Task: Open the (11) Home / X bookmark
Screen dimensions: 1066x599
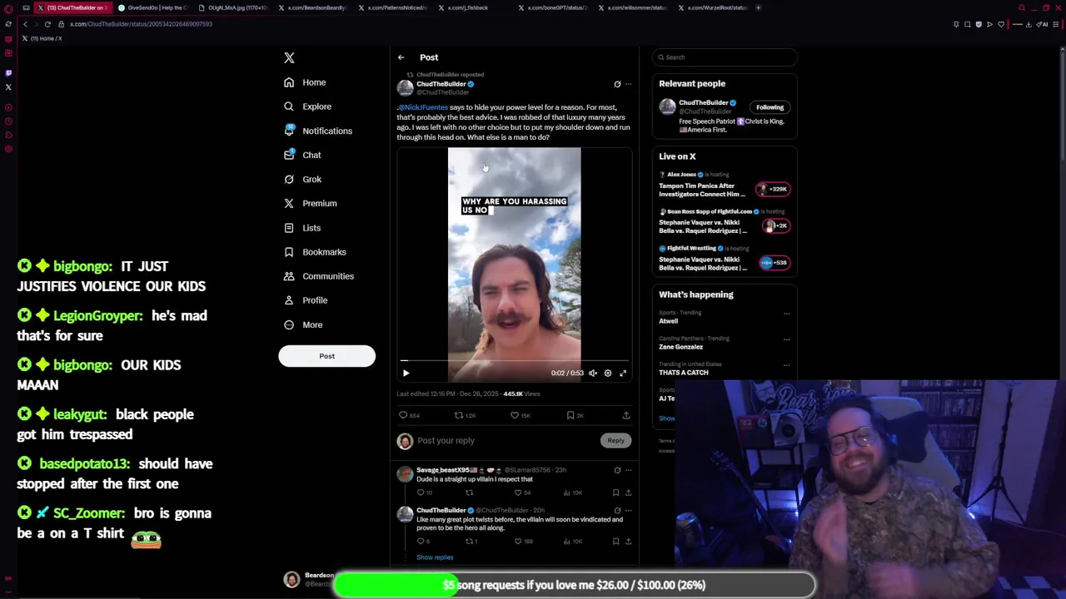Action: tap(42, 38)
